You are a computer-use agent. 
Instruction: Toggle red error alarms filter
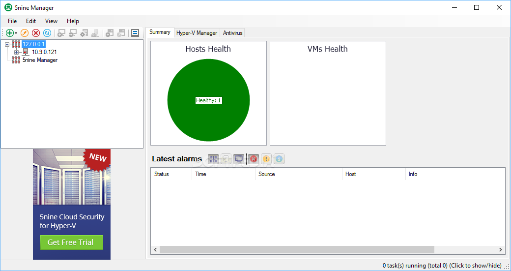click(x=253, y=159)
